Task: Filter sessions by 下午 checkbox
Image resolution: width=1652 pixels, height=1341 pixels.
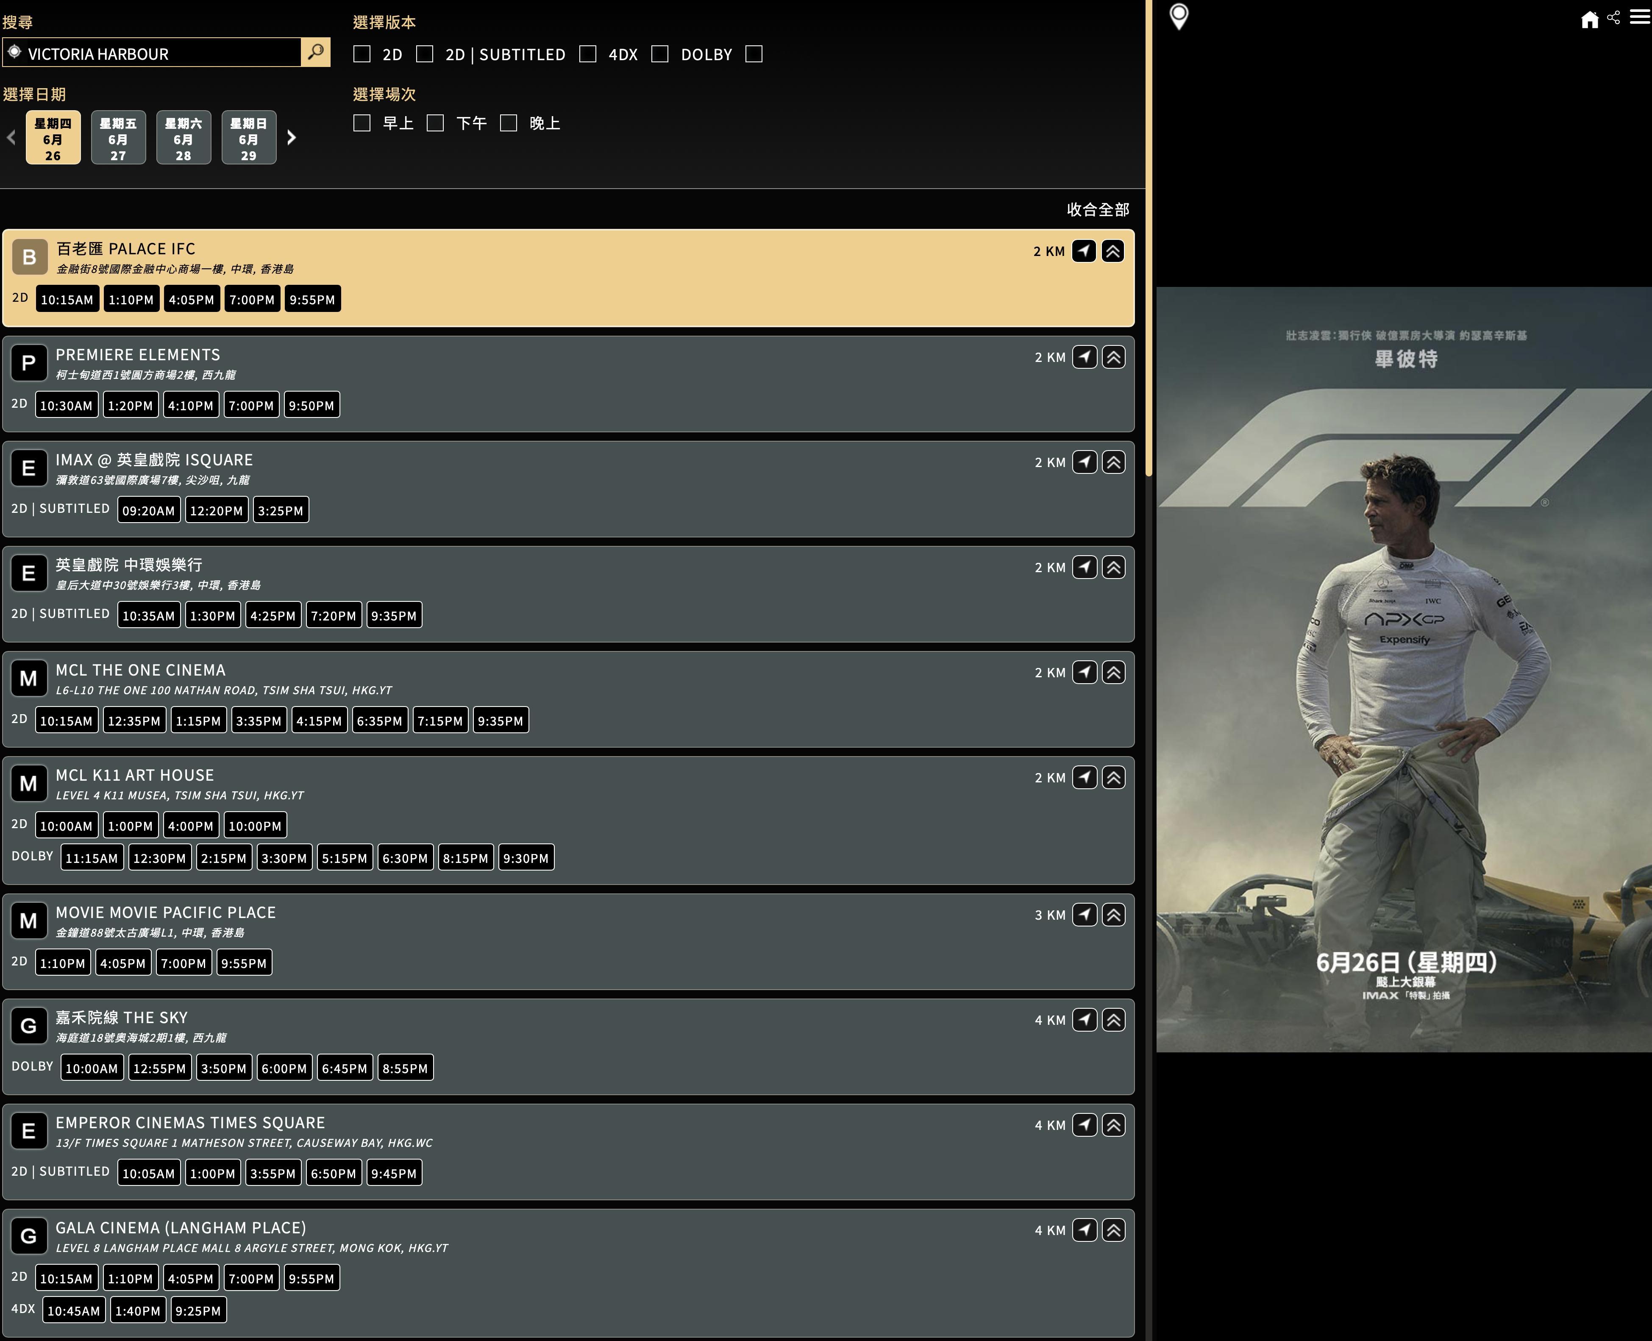Action: [435, 123]
